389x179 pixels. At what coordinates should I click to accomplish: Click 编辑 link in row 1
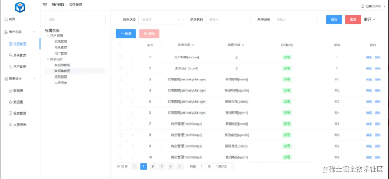coord(369,57)
